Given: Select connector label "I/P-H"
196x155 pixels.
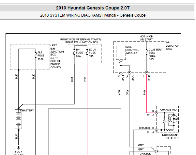Looking at the screenshot, I should [x=123, y=78].
